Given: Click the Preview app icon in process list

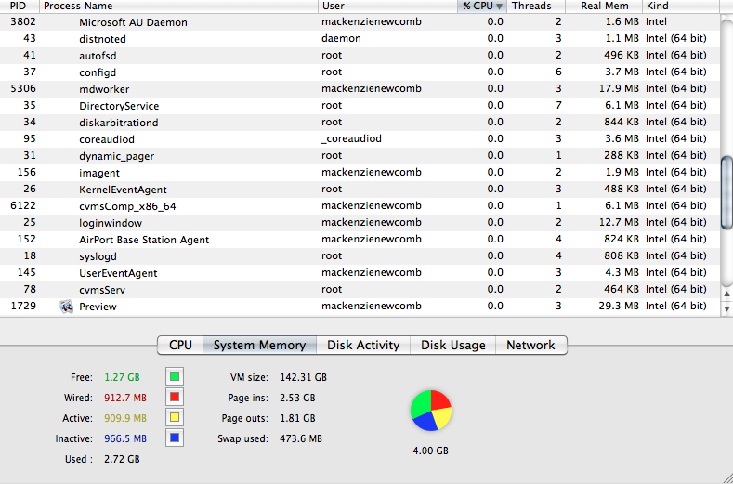Looking at the screenshot, I should click(66, 307).
